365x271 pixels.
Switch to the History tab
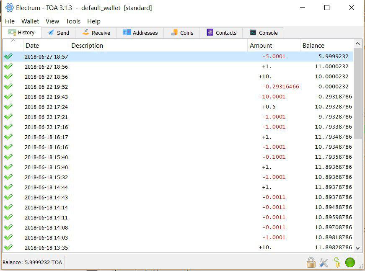[x=22, y=33]
